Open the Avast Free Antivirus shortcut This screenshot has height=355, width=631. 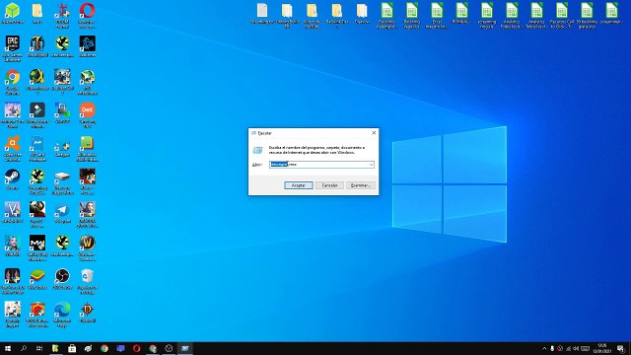coord(13,148)
